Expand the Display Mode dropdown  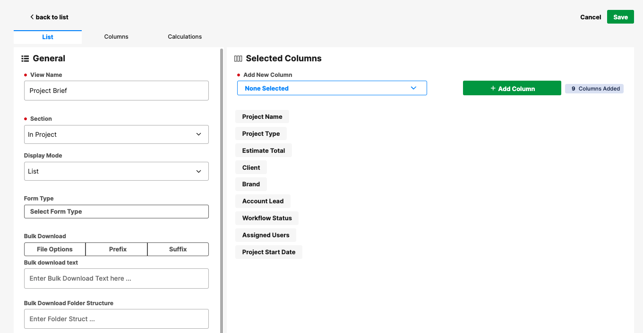116,171
